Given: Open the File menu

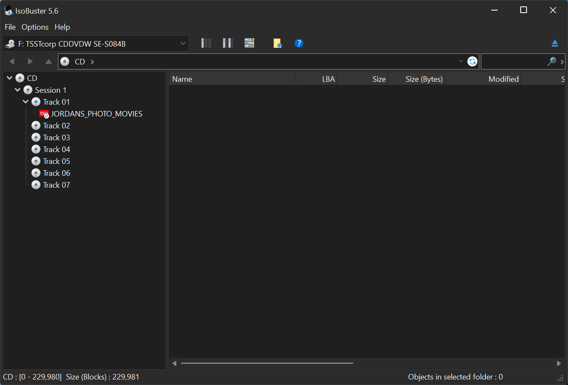Looking at the screenshot, I should click(x=10, y=27).
